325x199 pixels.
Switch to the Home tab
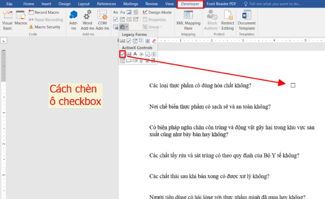[x=28, y=4]
